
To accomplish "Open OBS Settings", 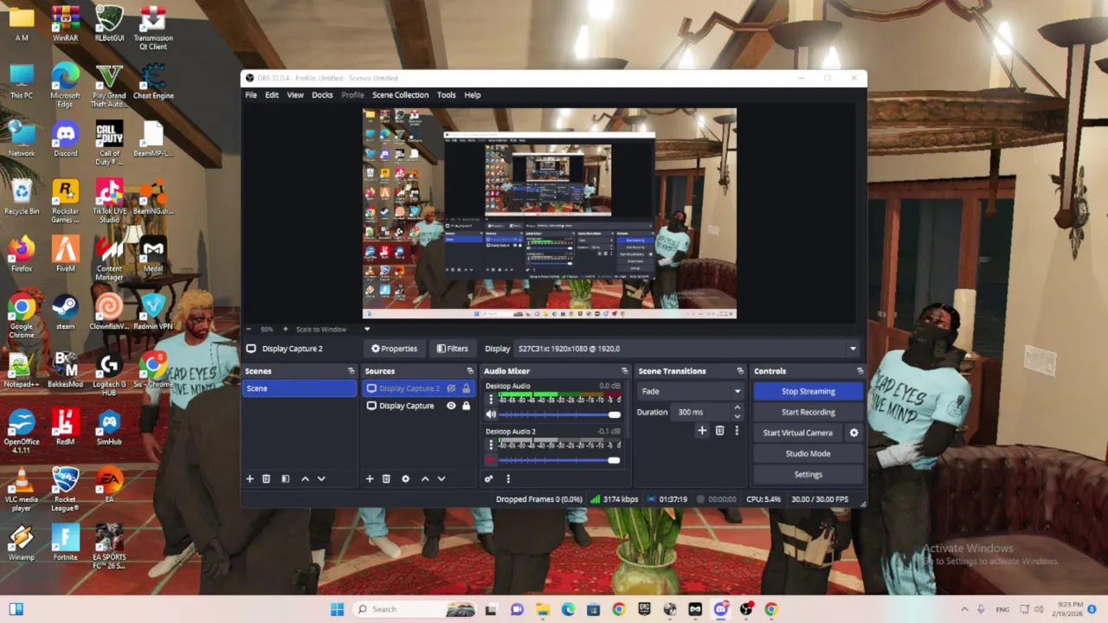I will click(808, 474).
